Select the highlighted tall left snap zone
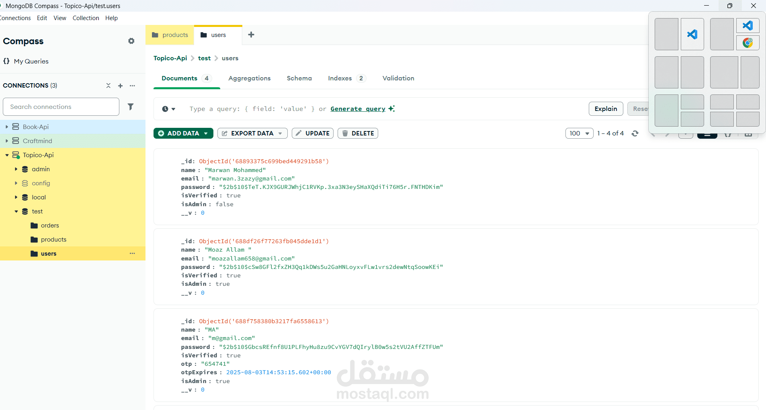 pyautogui.click(x=666, y=111)
